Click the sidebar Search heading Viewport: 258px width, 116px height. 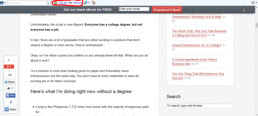174,96
